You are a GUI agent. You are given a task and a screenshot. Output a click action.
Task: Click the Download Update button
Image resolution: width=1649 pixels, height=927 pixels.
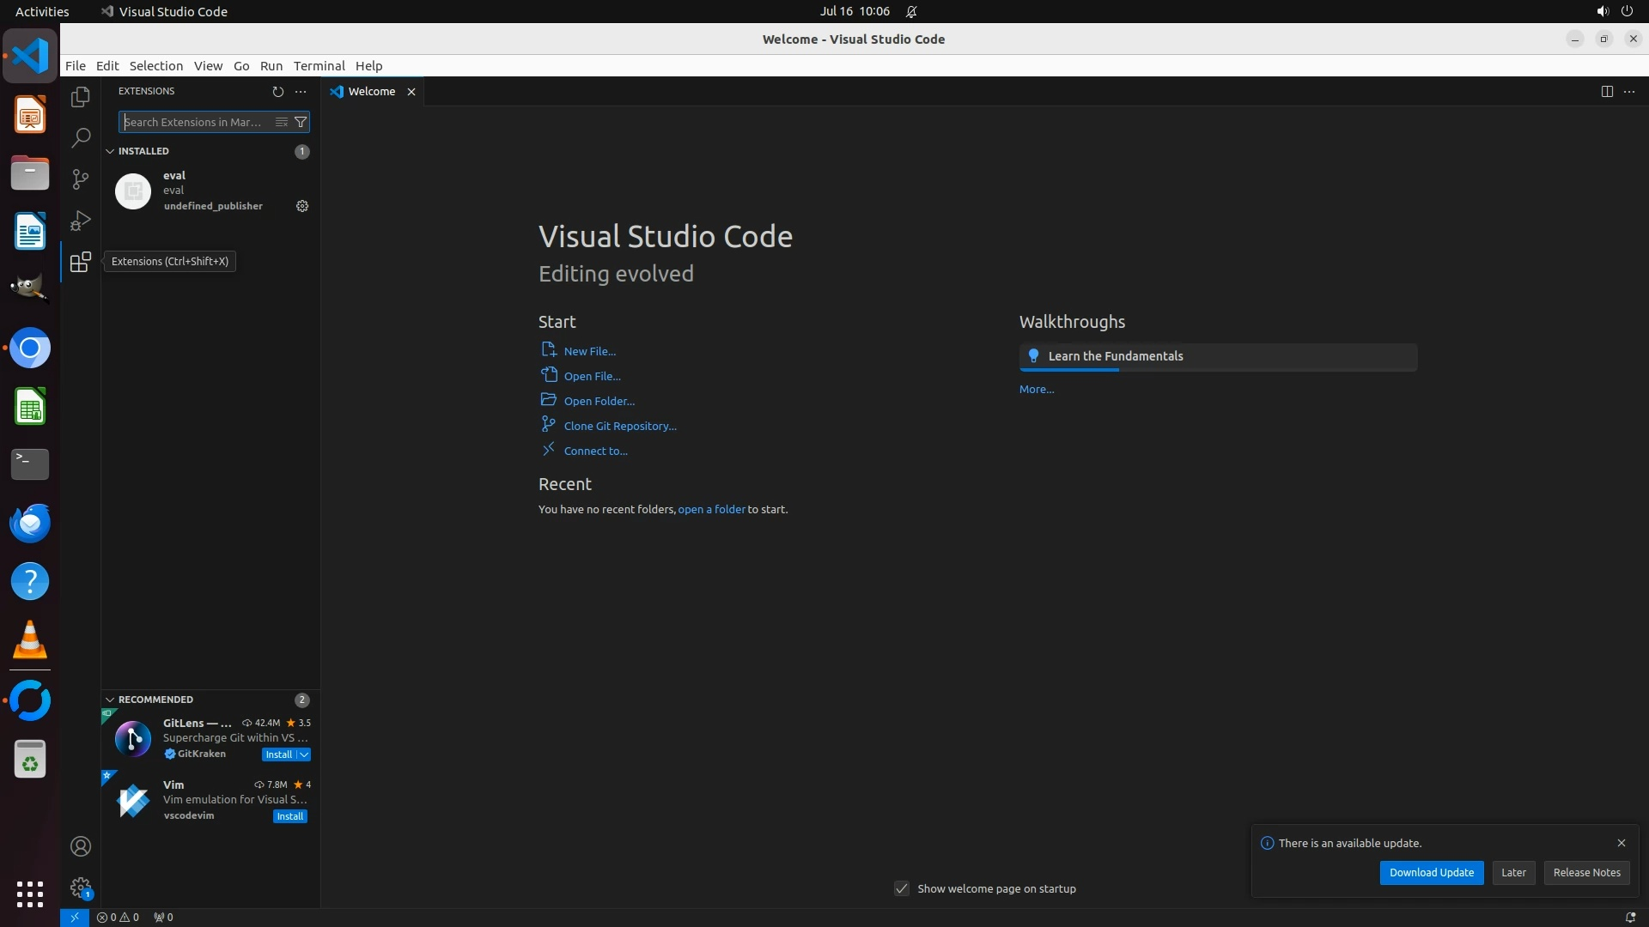[1431, 872]
